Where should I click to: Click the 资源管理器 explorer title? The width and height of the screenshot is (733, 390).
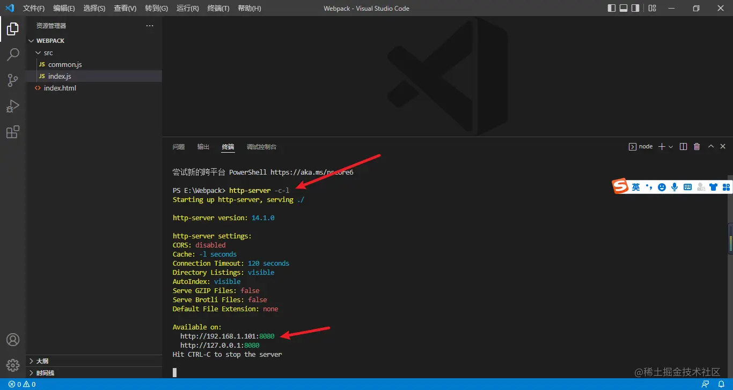(x=52, y=26)
